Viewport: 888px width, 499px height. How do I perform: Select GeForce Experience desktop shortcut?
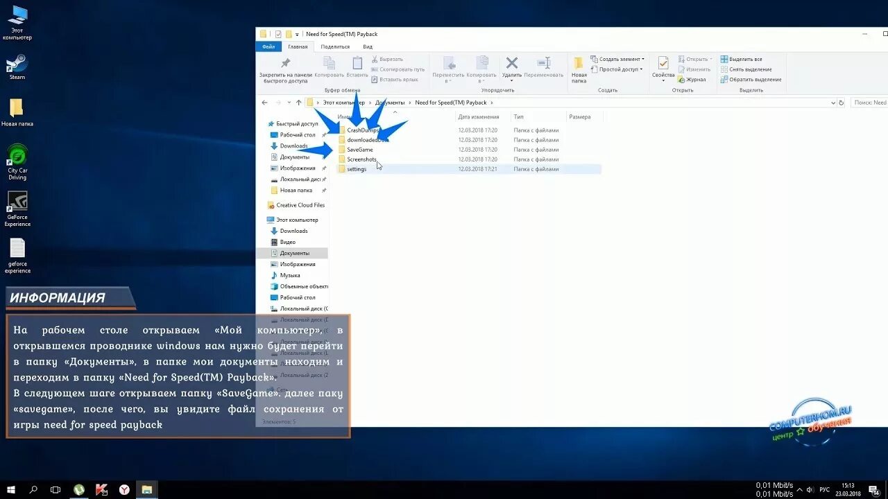point(17,209)
